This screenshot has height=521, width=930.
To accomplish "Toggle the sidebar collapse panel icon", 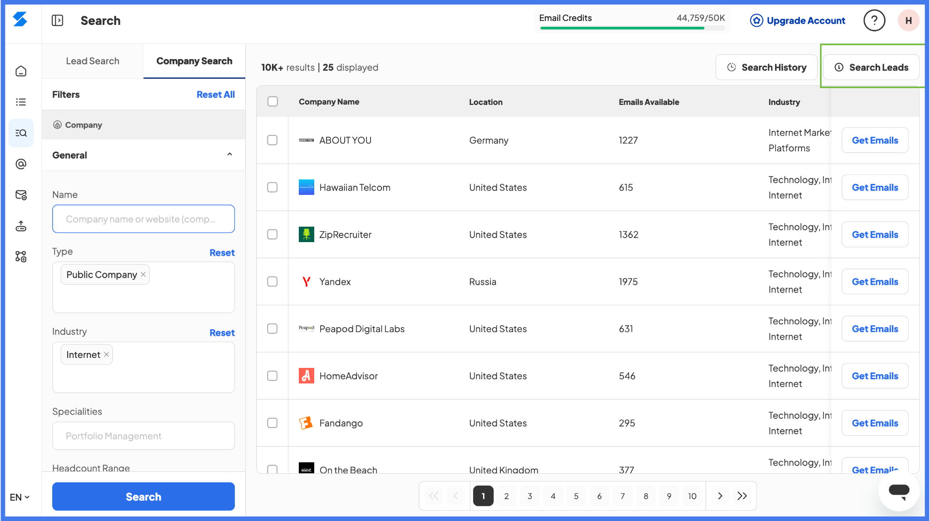I will [57, 20].
